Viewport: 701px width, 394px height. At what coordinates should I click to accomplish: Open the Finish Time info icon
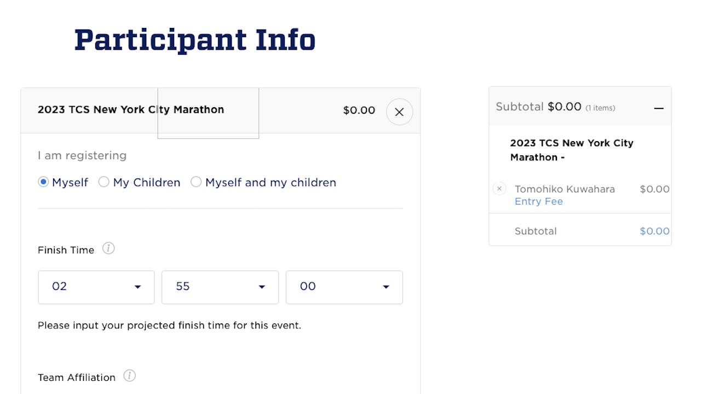pos(108,248)
